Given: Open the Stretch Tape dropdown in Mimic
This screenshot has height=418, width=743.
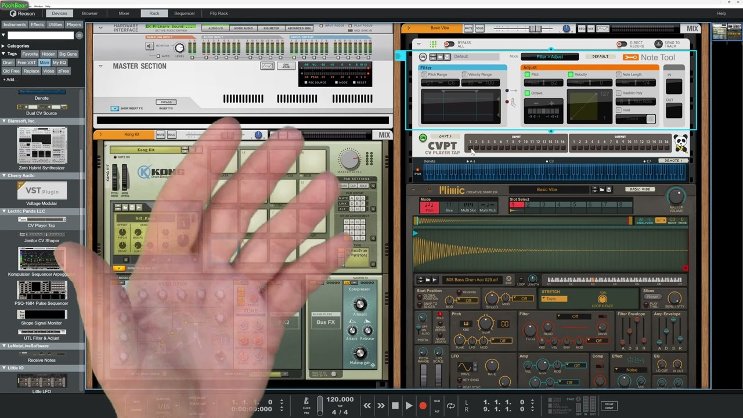Looking at the screenshot, I should click(554, 298).
